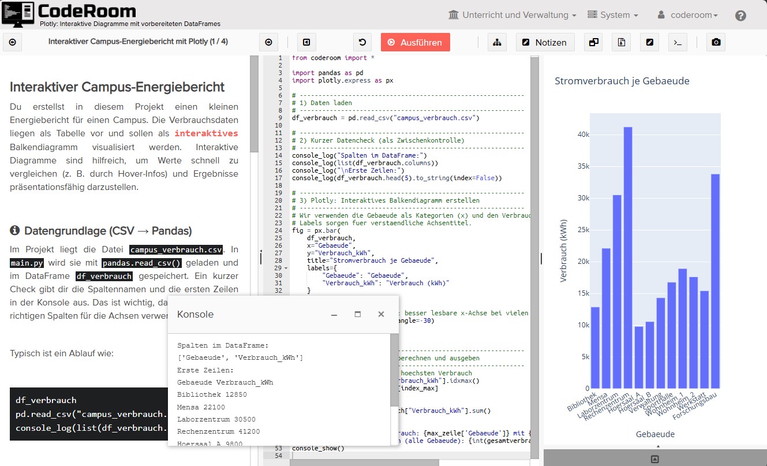The height and width of the screenshot is (466, 767).
Task: Toggle the bottom panel below the chart
Action: pyautogui.click(x=655, y=459)
